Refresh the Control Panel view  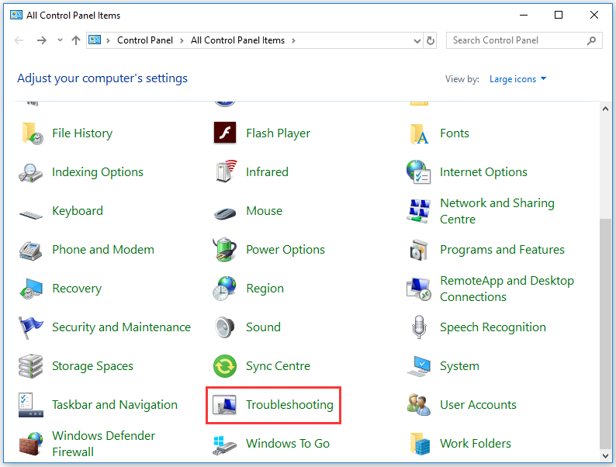[x=431, y=40]
